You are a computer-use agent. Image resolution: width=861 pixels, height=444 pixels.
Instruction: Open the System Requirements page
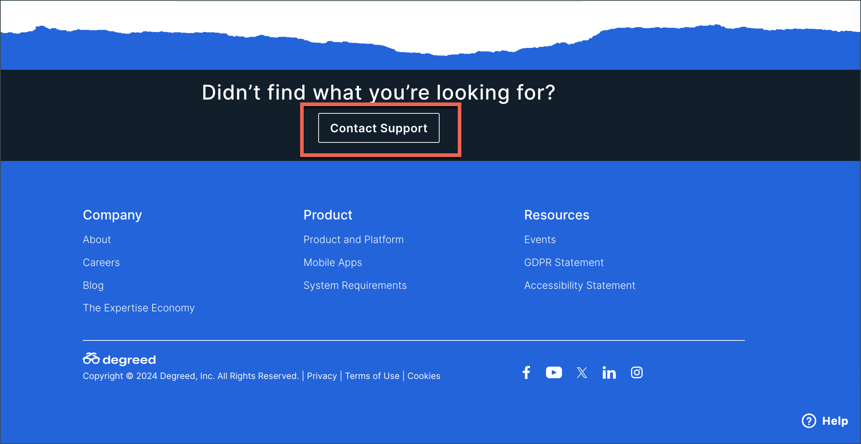(355, 285)
